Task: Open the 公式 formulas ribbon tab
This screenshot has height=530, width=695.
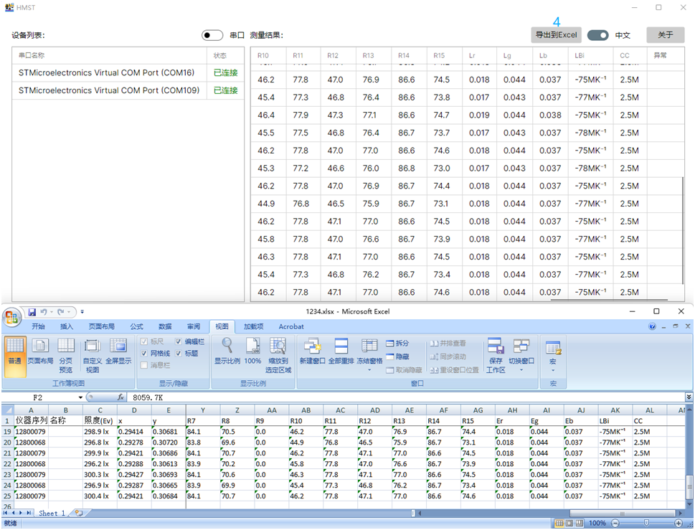Action: point(136,326)
